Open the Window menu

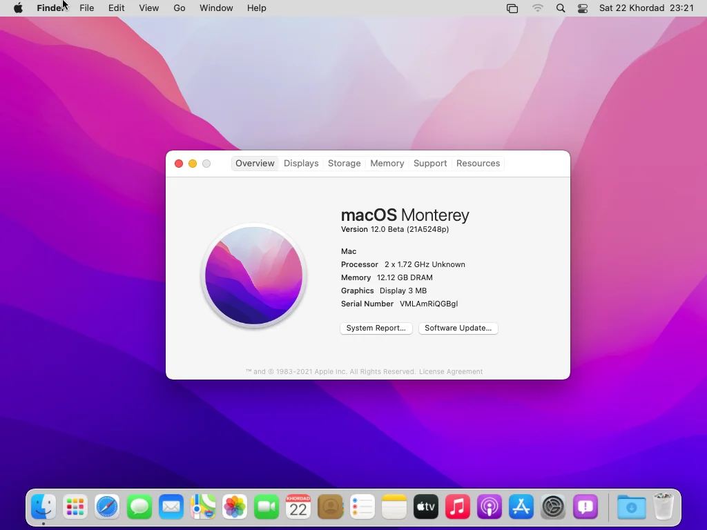point(216,8)
